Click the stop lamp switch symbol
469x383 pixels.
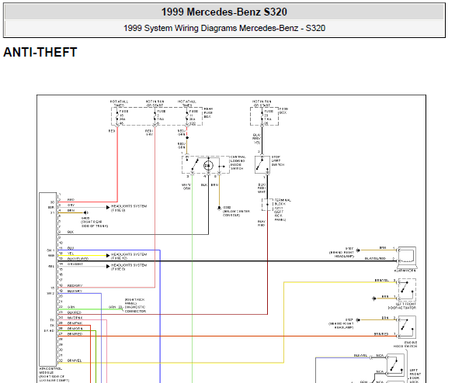point(262,164)
